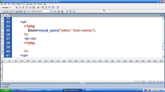Click the Title field Untitled Document

[x=40, y=11]
